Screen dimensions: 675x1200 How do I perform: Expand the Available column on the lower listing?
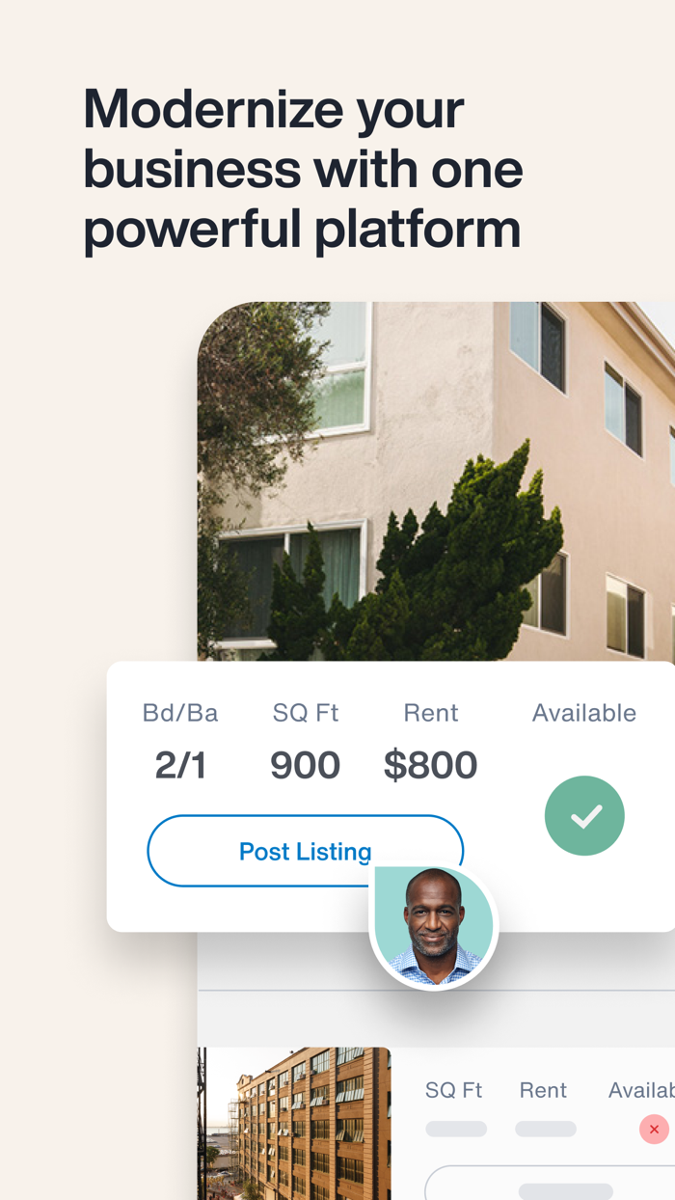tap(641, 1089)
